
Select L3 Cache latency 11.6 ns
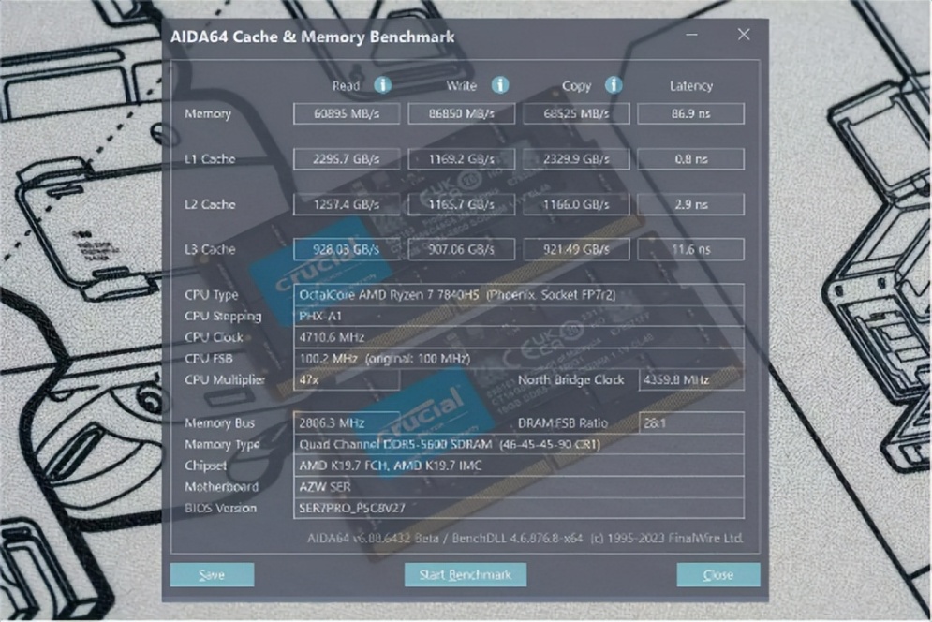pos(690,249)
